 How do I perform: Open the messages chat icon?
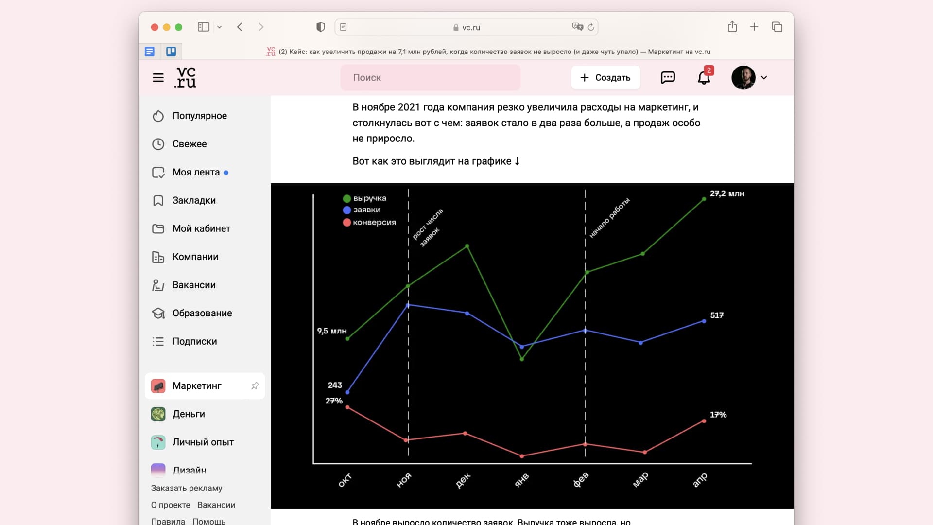[x=668, y=77]
